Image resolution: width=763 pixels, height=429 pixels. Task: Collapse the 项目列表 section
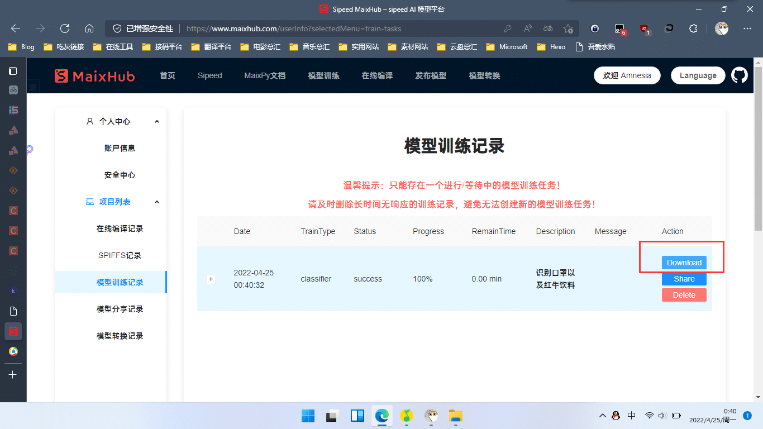pyautogui.click(x=157, y=202)
